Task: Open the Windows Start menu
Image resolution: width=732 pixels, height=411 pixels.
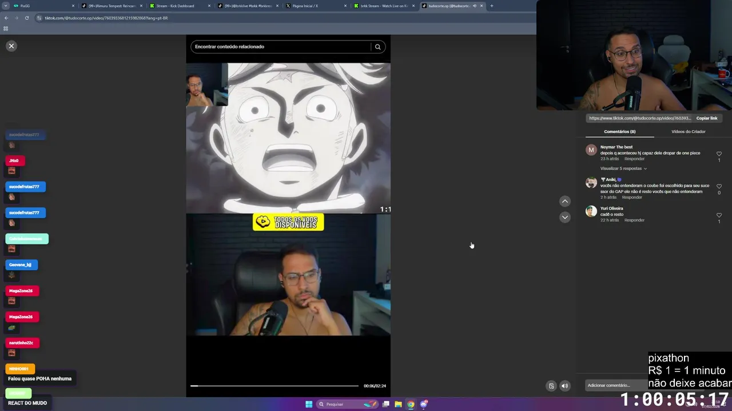Action: click(x=309, y=404)
